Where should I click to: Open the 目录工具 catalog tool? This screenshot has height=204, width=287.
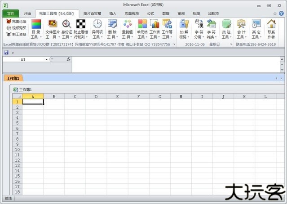[36, 29]
